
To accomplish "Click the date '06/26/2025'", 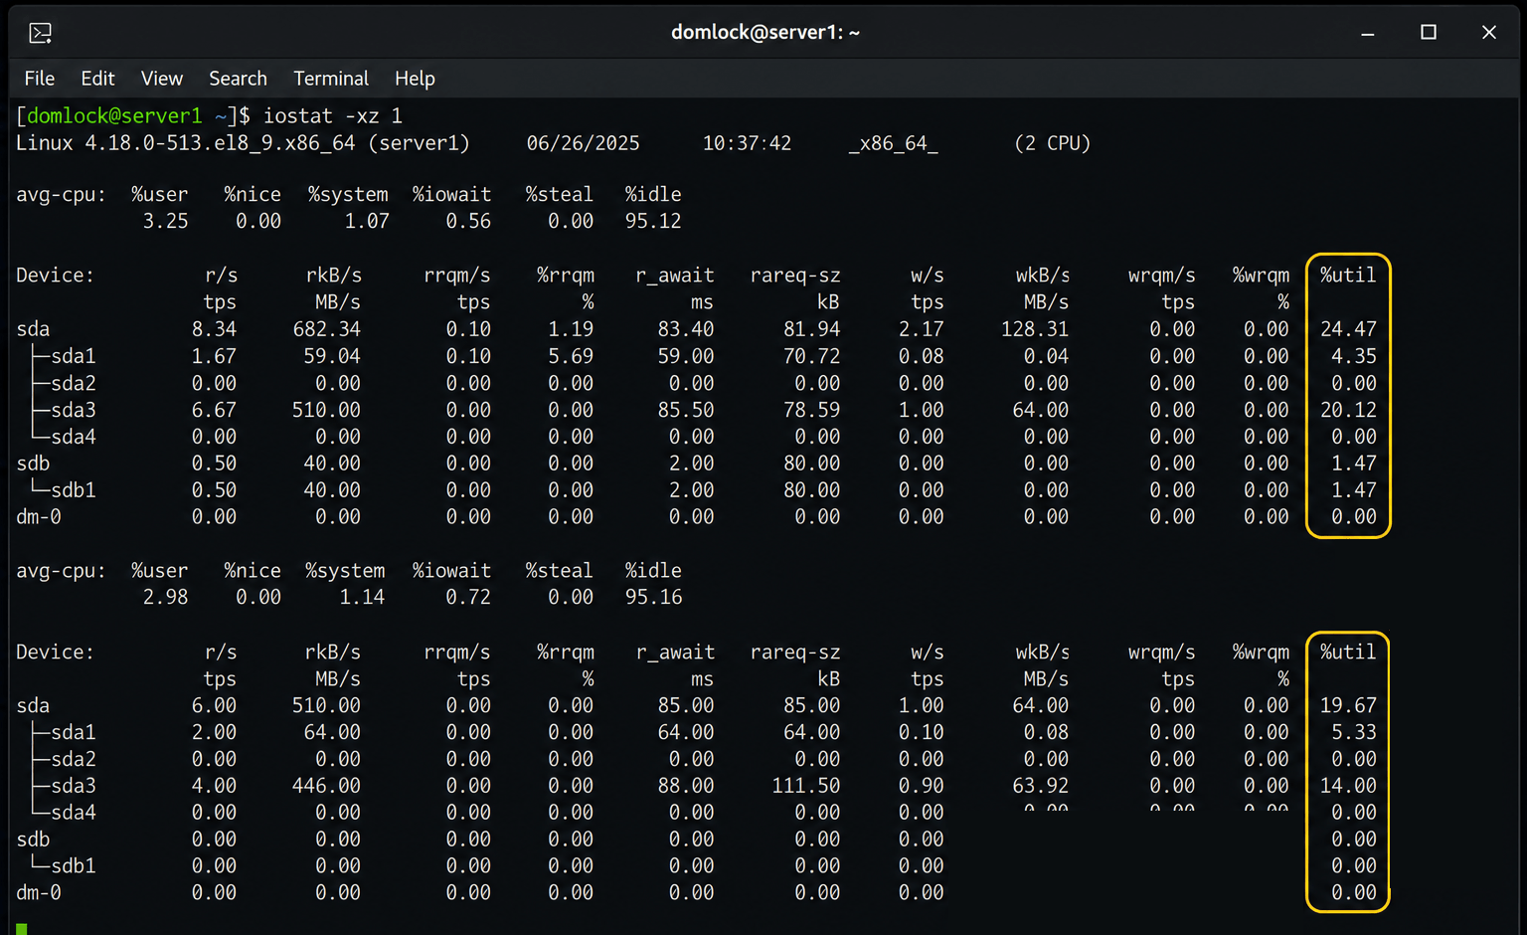I will pos(584,143).
